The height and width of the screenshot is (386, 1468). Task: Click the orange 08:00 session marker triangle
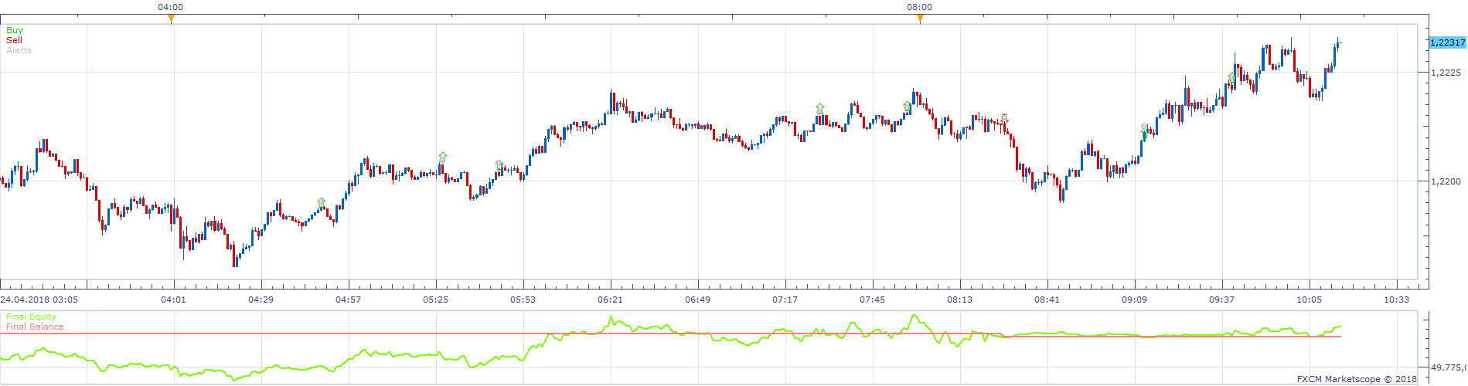tap(920, 19)
